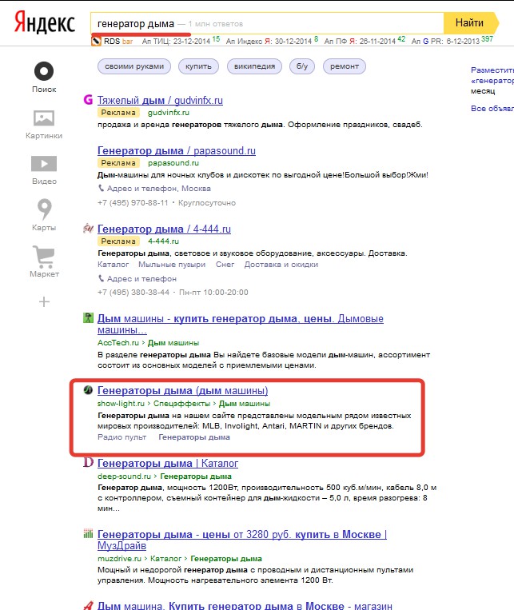514x610 pixels.
Task: Select the «википедия» suggestion chip
Action: (x=254, y=66)
